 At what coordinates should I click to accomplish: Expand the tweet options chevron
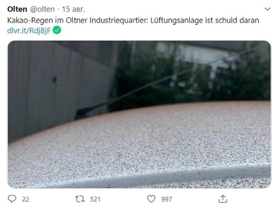point(267,9)
